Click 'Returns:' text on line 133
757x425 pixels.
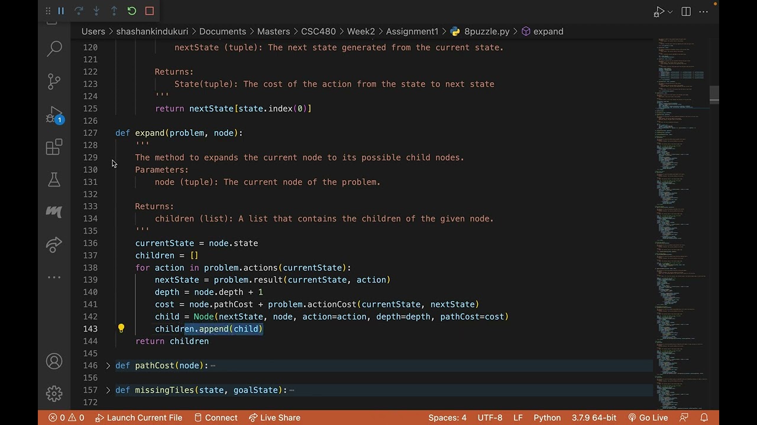click(154, 207)
